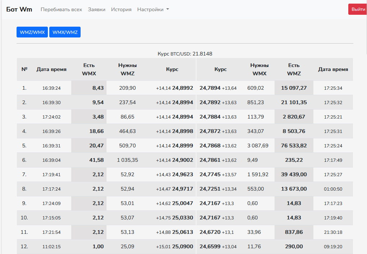
Task: Click the rate 24,7745 in row 7
Action: click(210, 174)
